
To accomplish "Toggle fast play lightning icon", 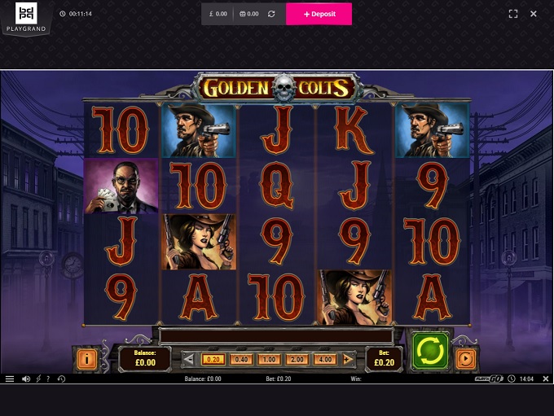I will tap(38, 379).
